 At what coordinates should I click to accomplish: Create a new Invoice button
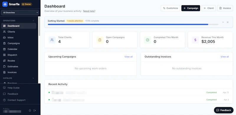pyautogui.click(x=225, y=8)
